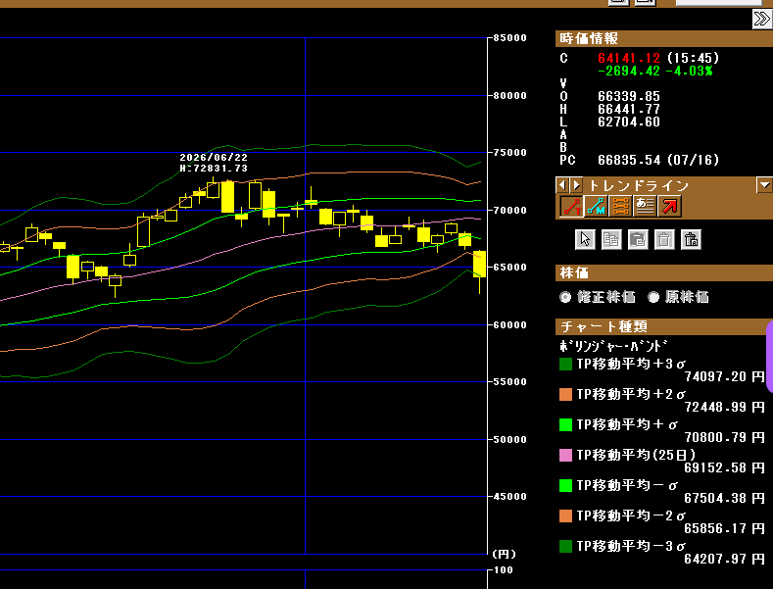773x589 pixels.
Task: Click the 69152.58 円 value
Action: (x=725, y=467)
